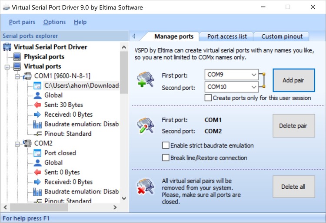Select the C:\Users\ahorn\Download path row
The height and width of the screenshot is (223, 326).
(82, 85)
